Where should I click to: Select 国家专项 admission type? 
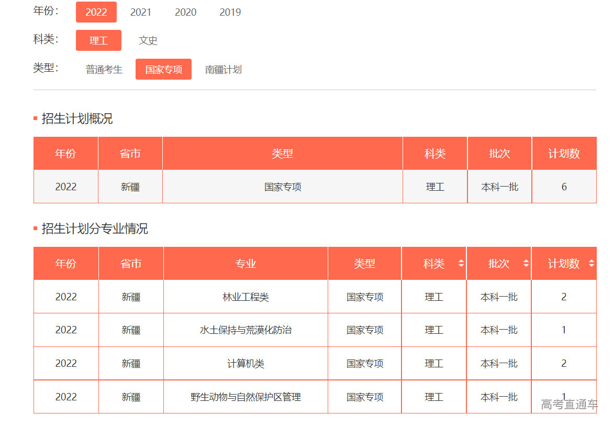pyautogui.click(x=163, y=69)
